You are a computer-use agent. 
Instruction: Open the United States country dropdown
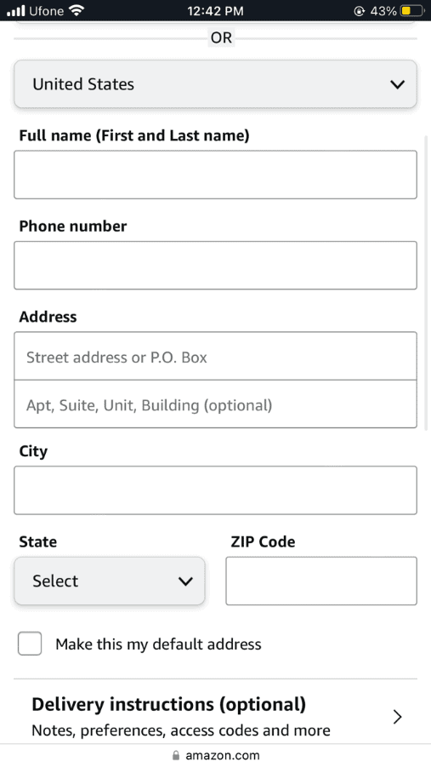(x=216, y=84)
